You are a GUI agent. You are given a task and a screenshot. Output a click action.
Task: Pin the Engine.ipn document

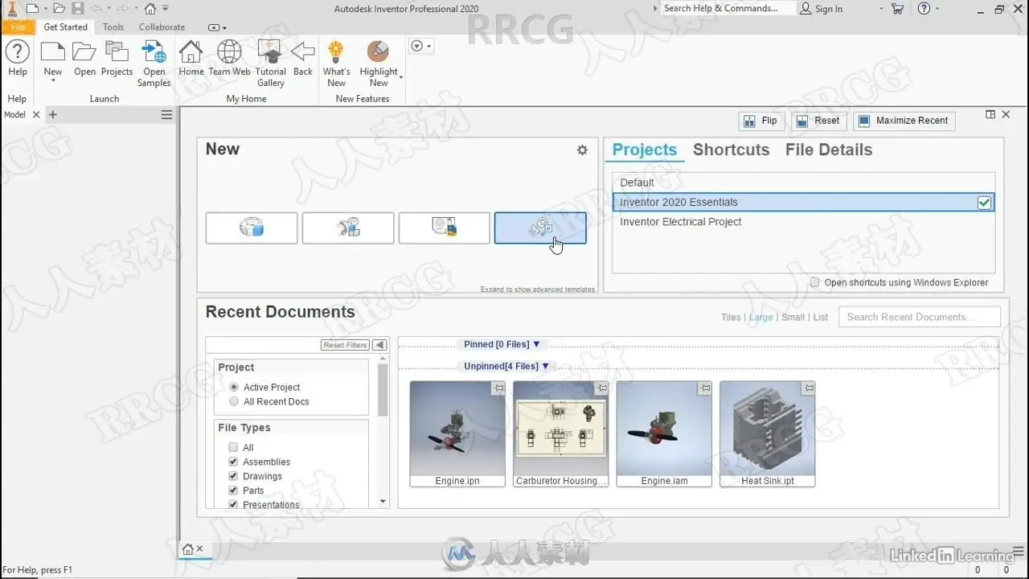[x=498, y=388]
